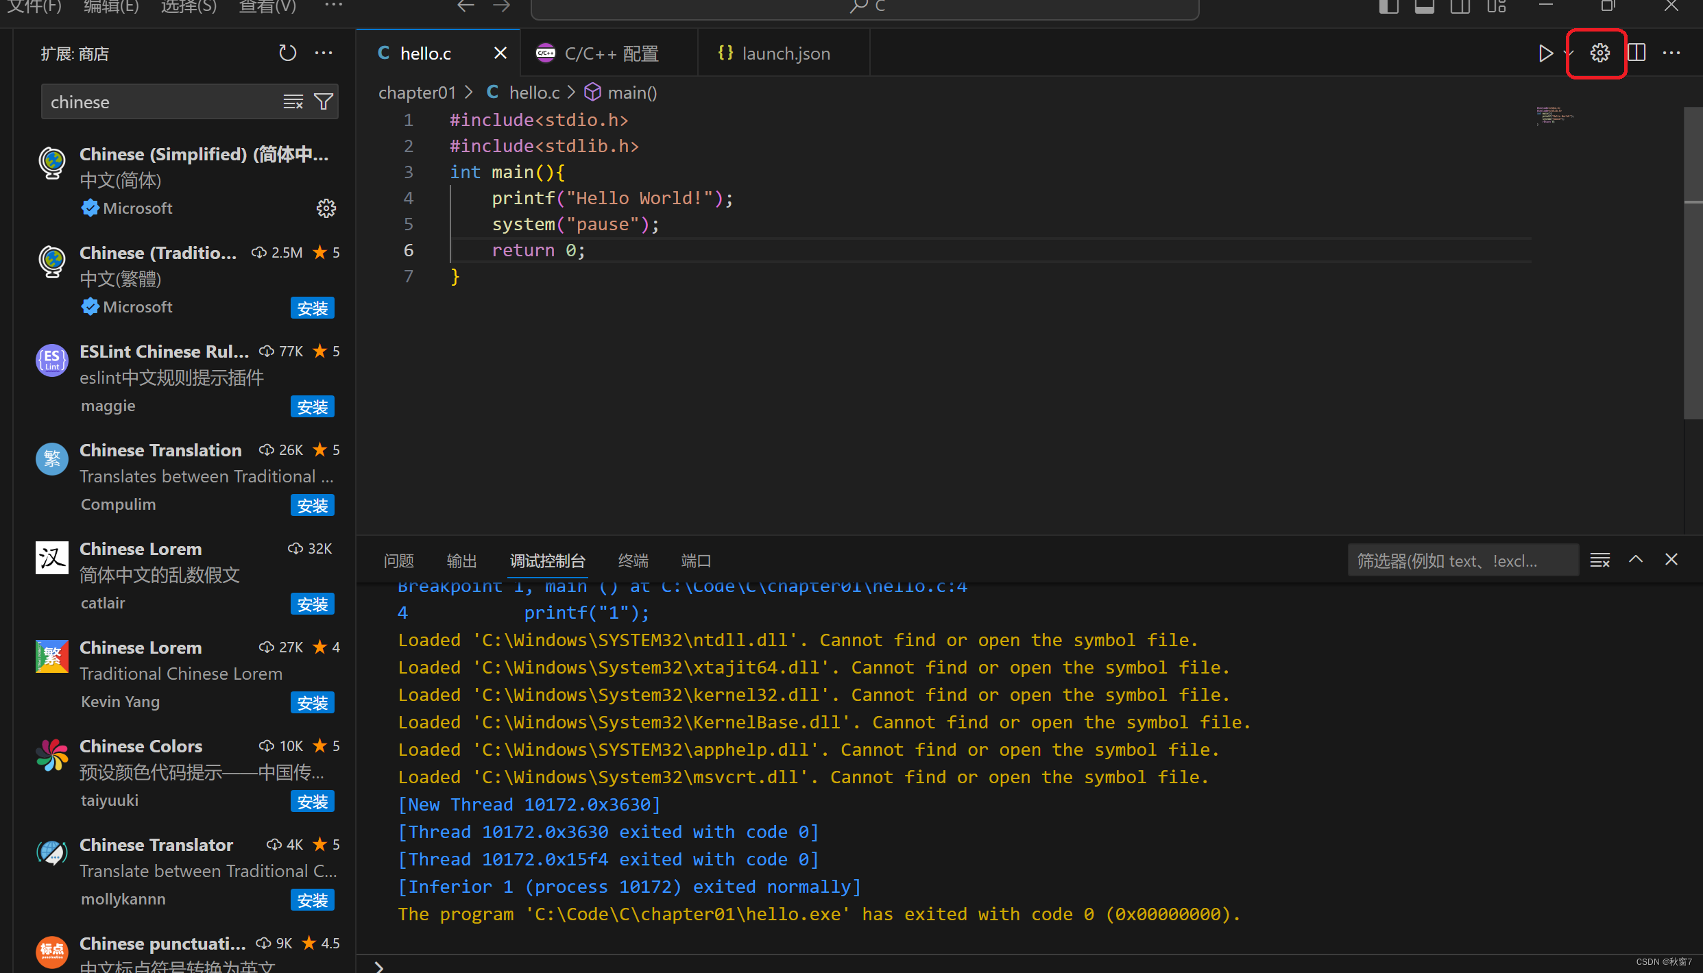The image size is (1703, 973).
Task: Click the printf Hello World line
Action: [612, 199]
